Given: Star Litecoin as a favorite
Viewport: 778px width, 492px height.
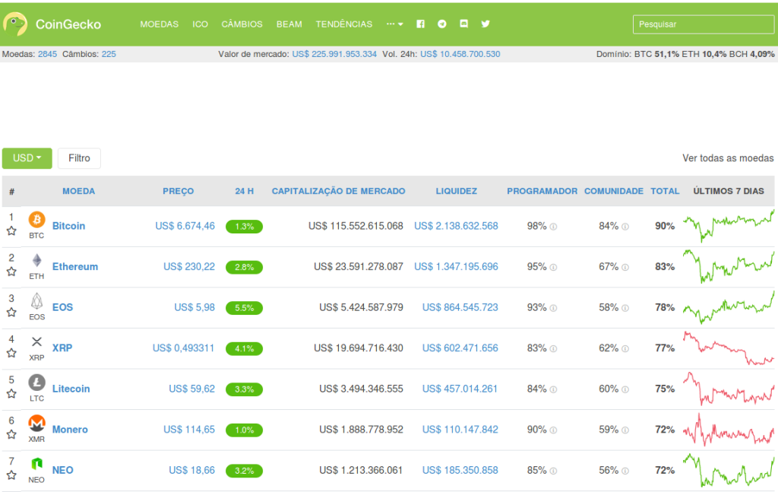Looking at the screenshot, I should [11, 394].
